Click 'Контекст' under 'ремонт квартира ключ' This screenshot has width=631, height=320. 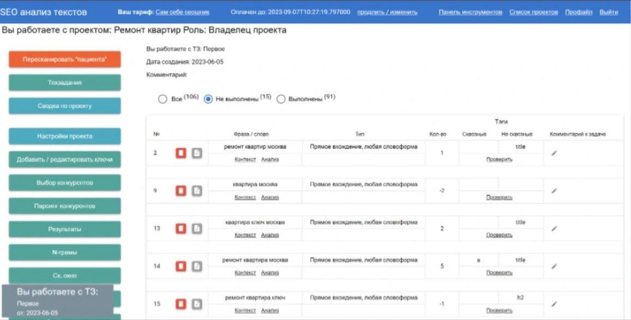[245, 310]
